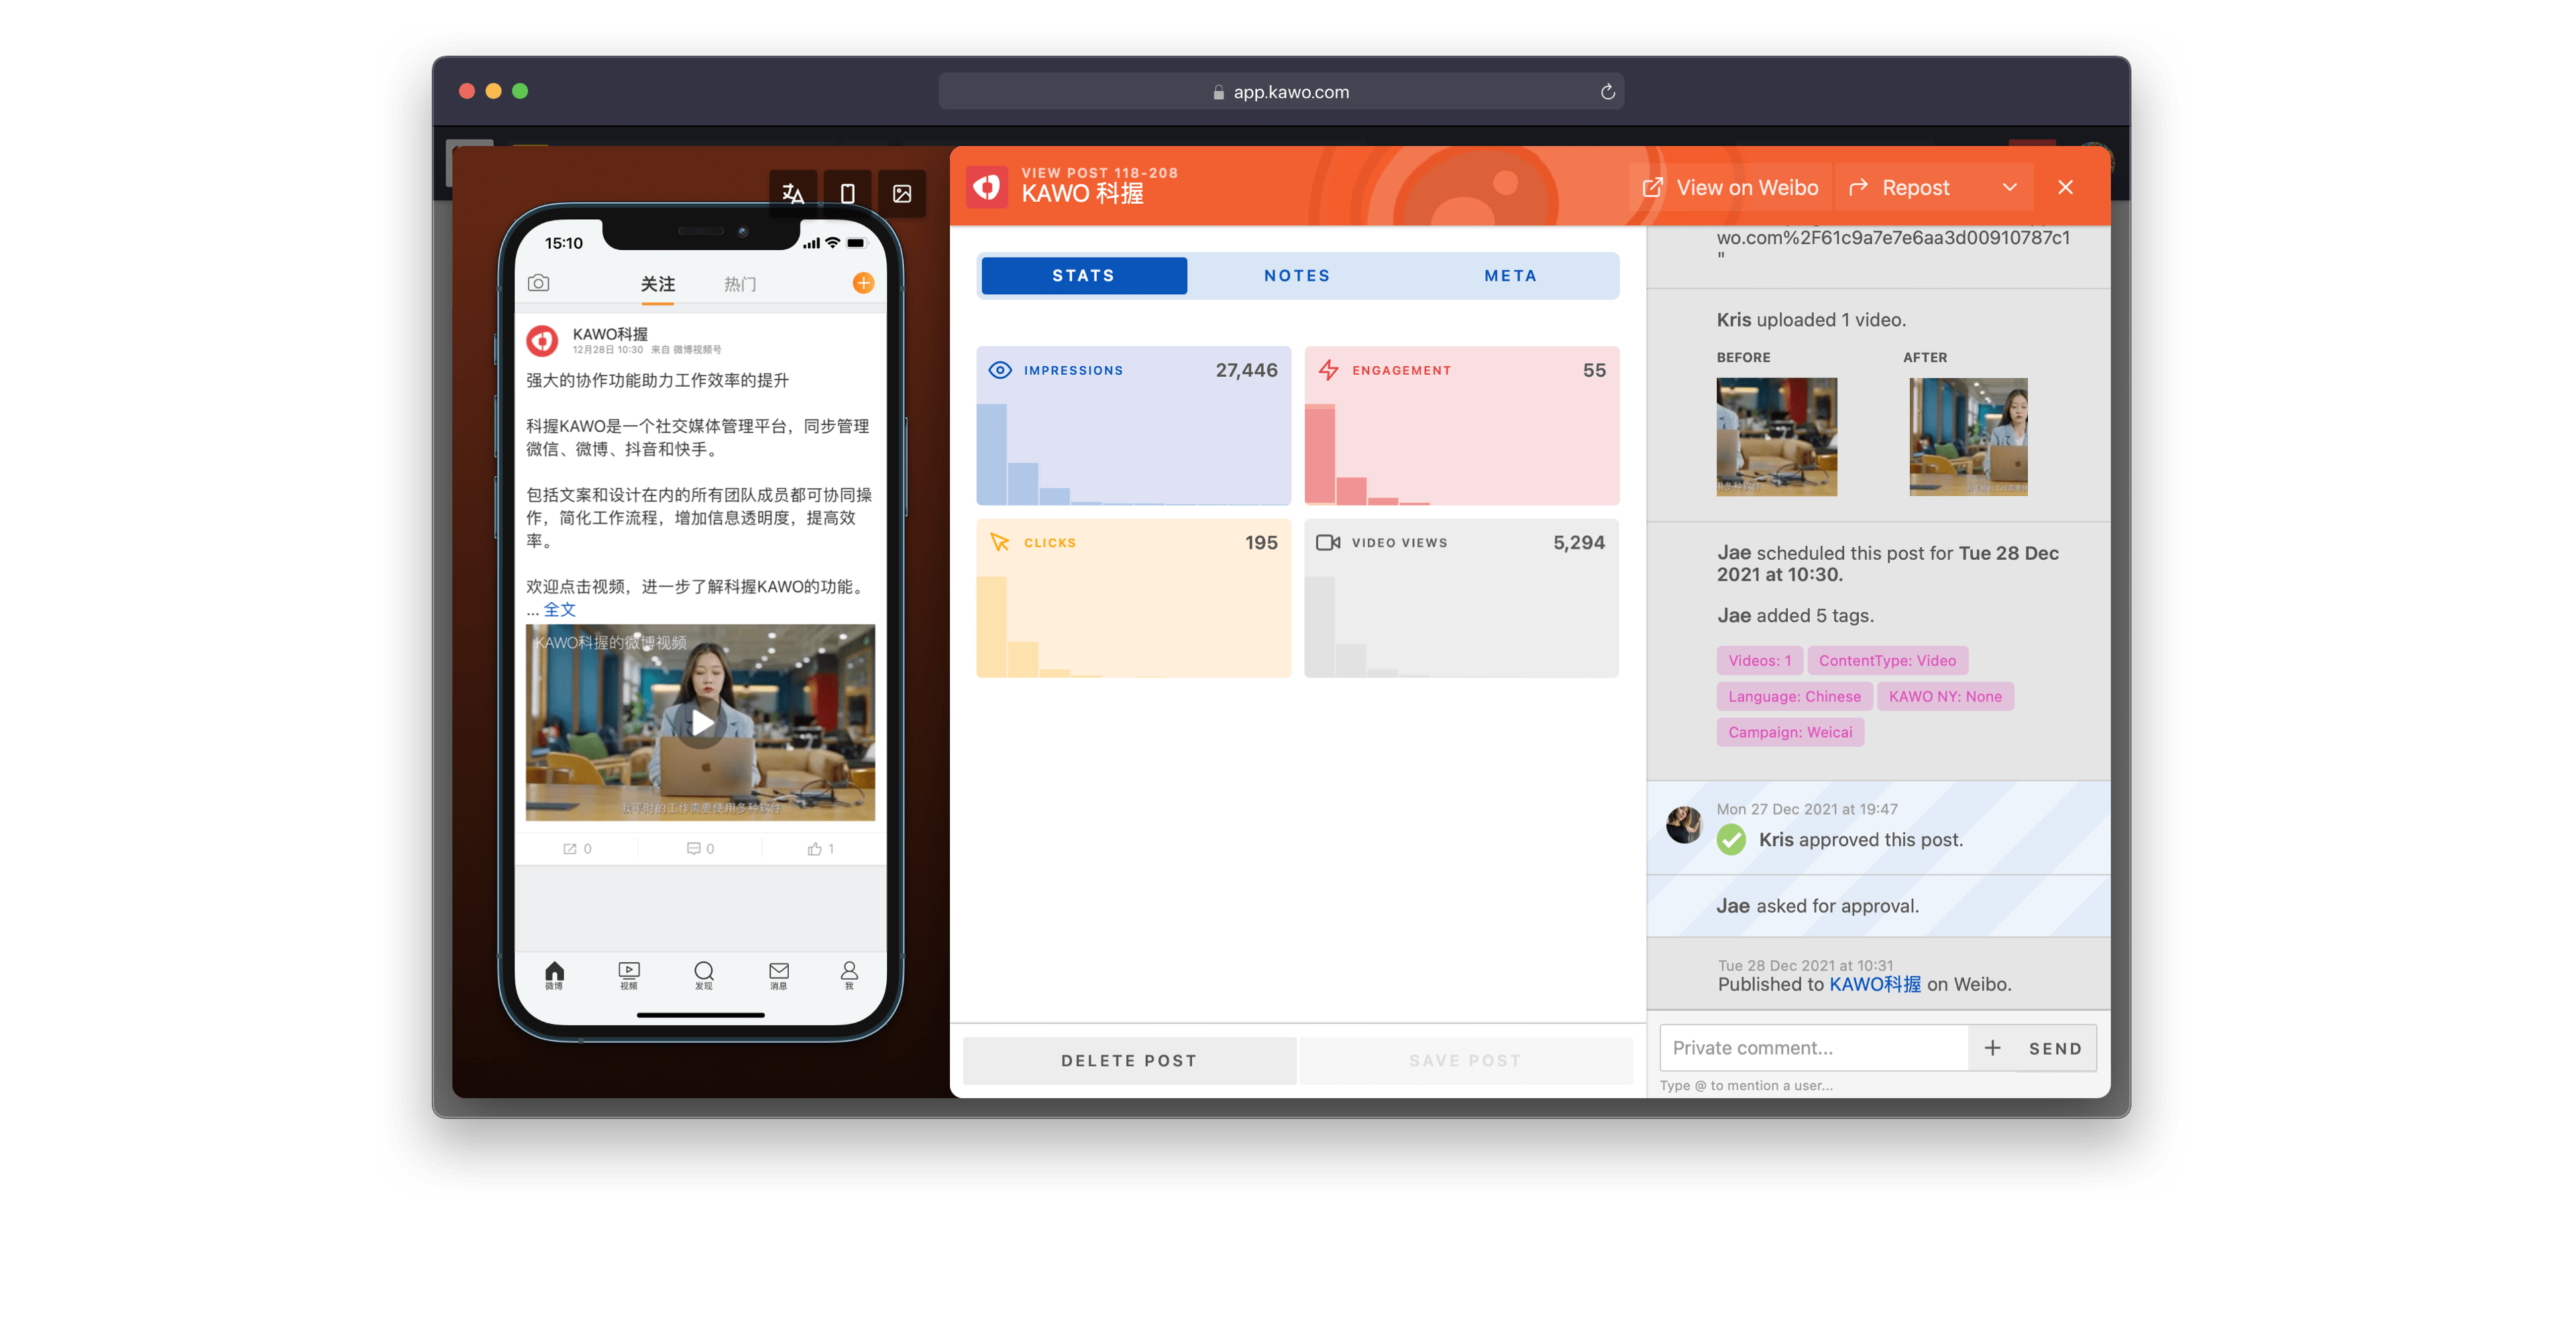Click the Videos: 1 tag
This screenshot has width=2576, height=1341.
pos(1759,660)
